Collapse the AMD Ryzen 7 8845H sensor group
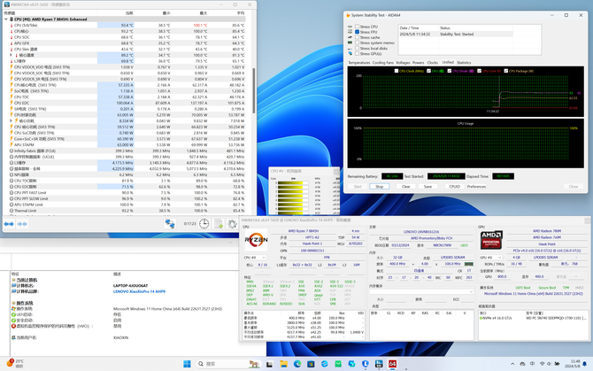The width and height of the screenshot is (593, 371). (6, 19)
